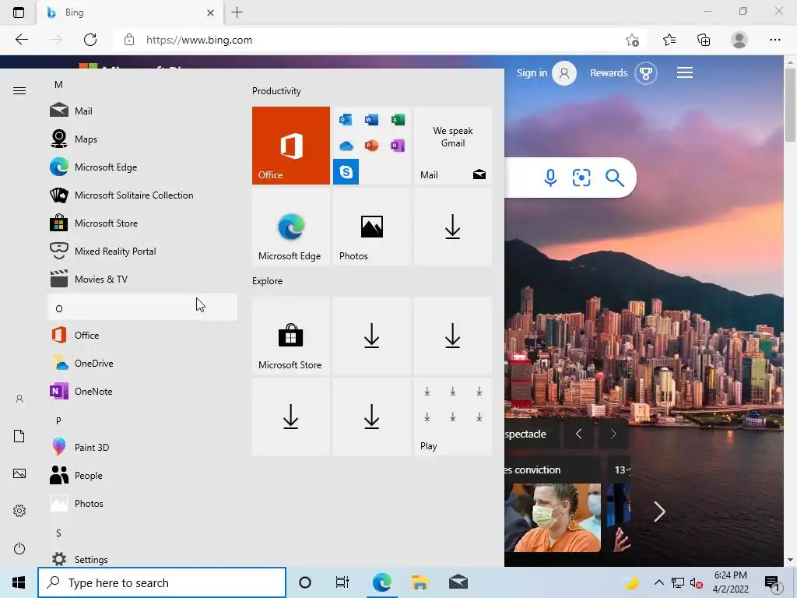This screenshot has width=797, height=598.
Task: Open Office from the app list
Action: pyautogui.click(x=142, y=335)
